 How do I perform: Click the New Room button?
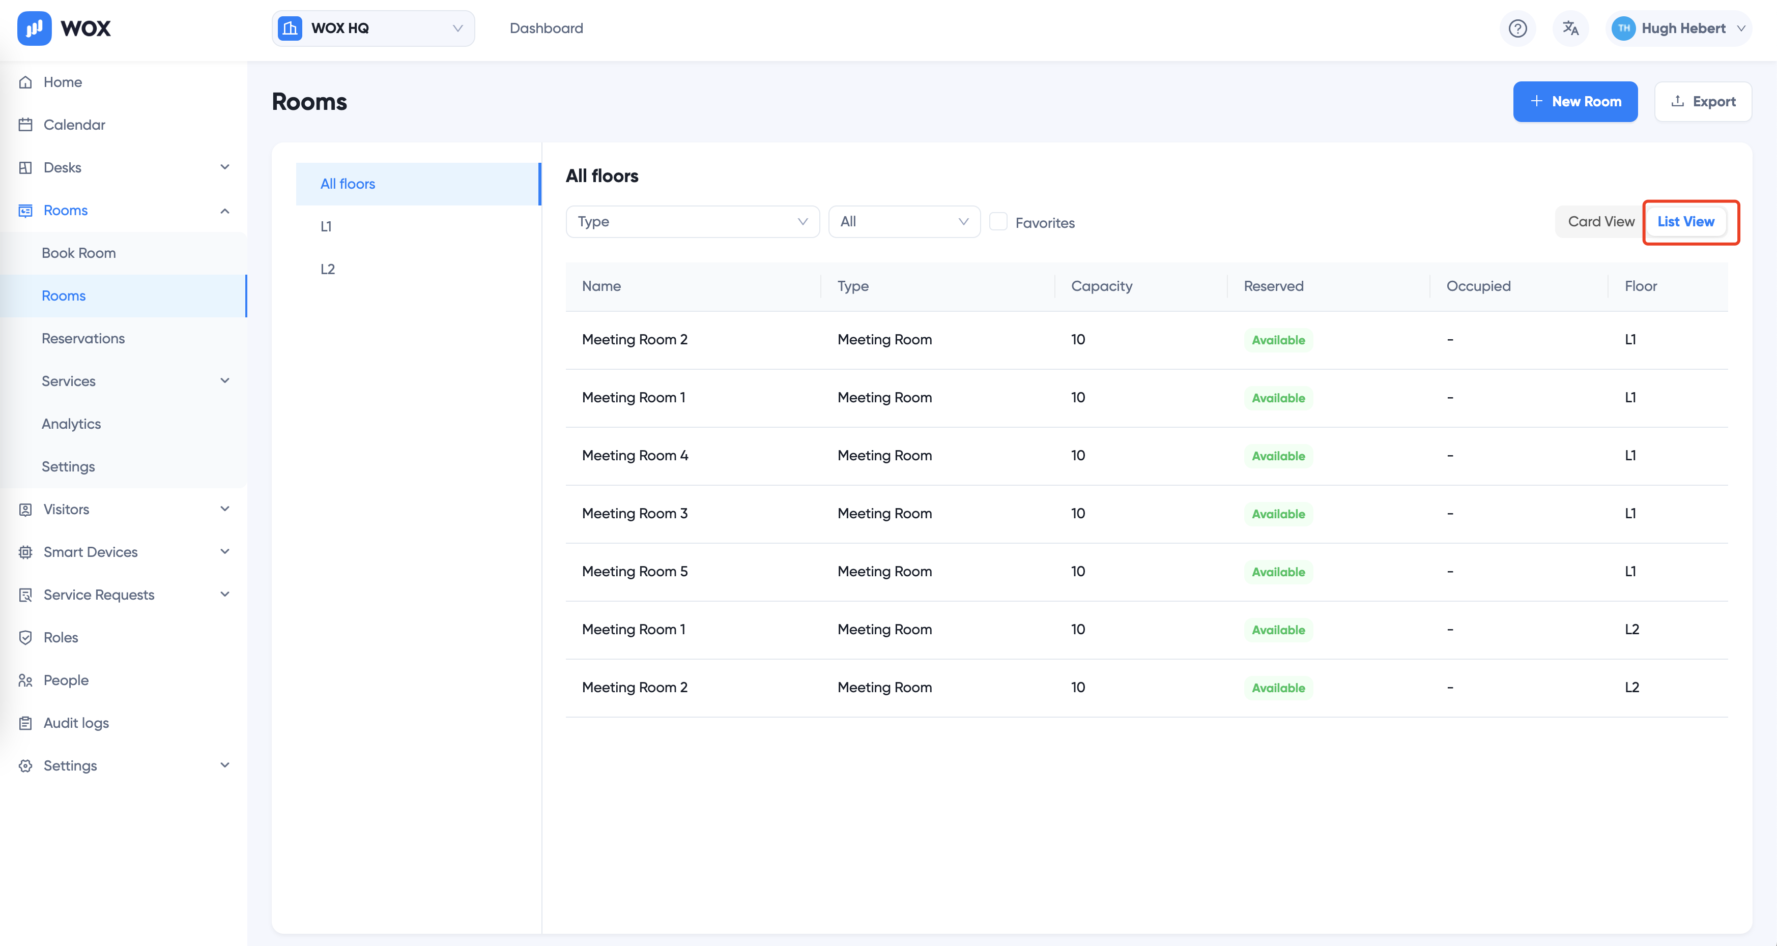(1575, 101)
